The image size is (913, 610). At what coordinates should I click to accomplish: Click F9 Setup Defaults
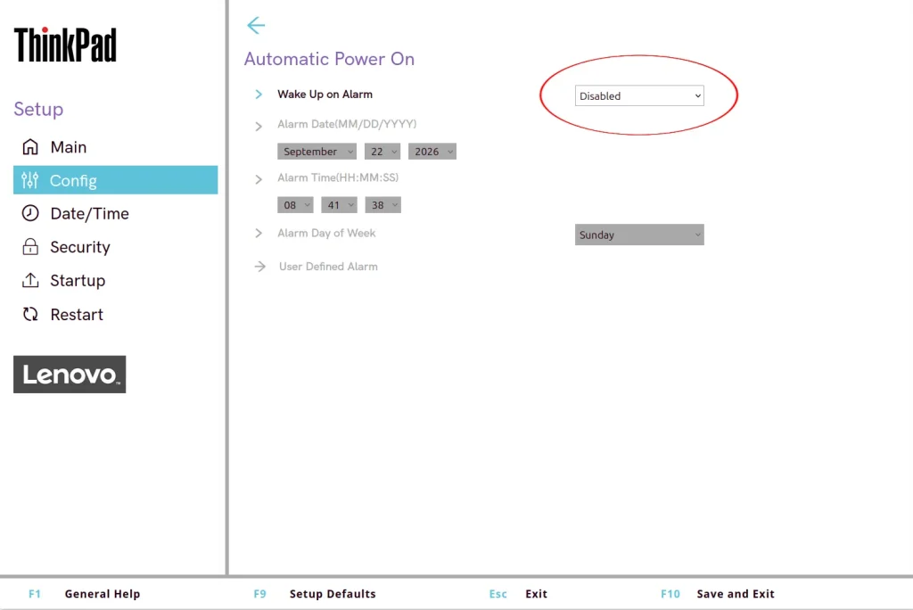pos(315,594)
